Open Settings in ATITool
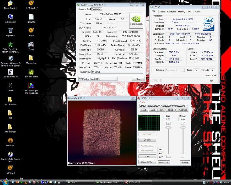The width and height of the screenshot is (231, 185). (185, 162)
